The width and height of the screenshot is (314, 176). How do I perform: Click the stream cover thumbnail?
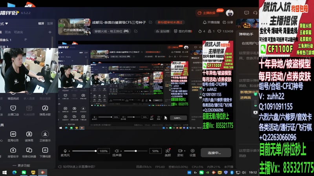[74, 27]
